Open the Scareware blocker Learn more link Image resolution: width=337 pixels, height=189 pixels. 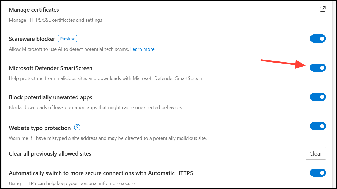pos(142,49)
